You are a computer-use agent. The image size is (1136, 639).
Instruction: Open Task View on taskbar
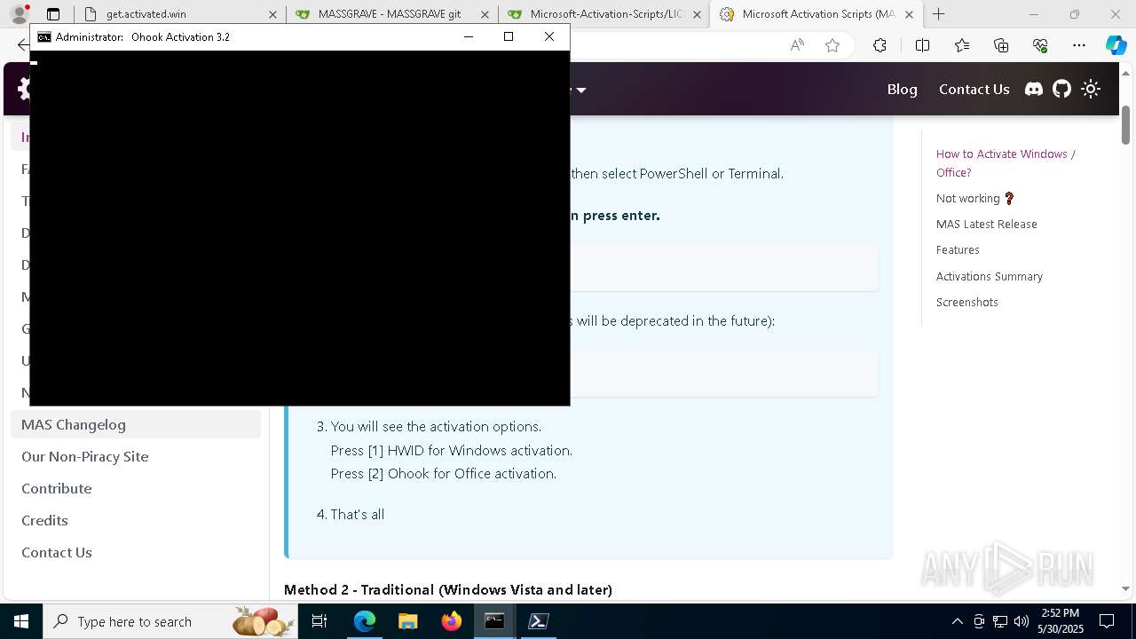(x=320, y=621)
